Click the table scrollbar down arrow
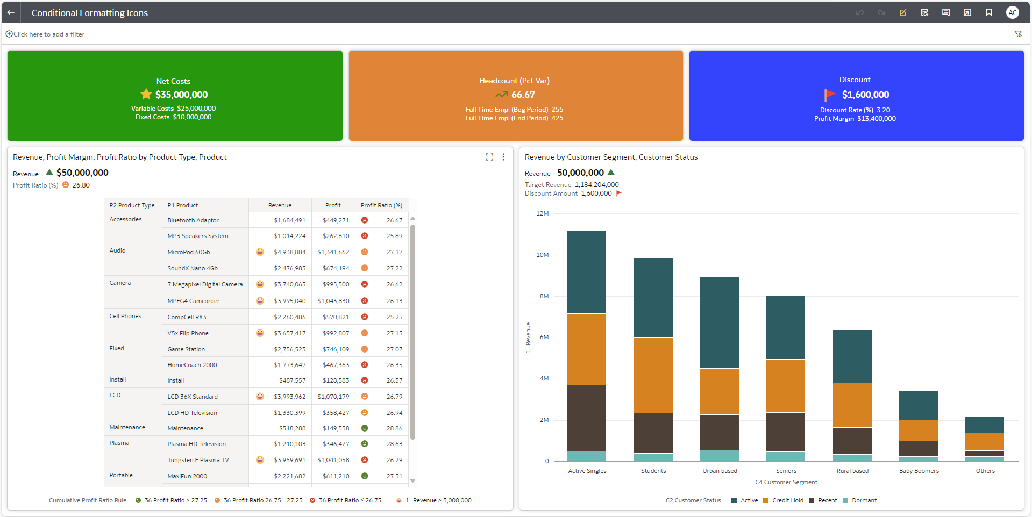The height and width of the screenshot is (517, 1032). [412, 480]
